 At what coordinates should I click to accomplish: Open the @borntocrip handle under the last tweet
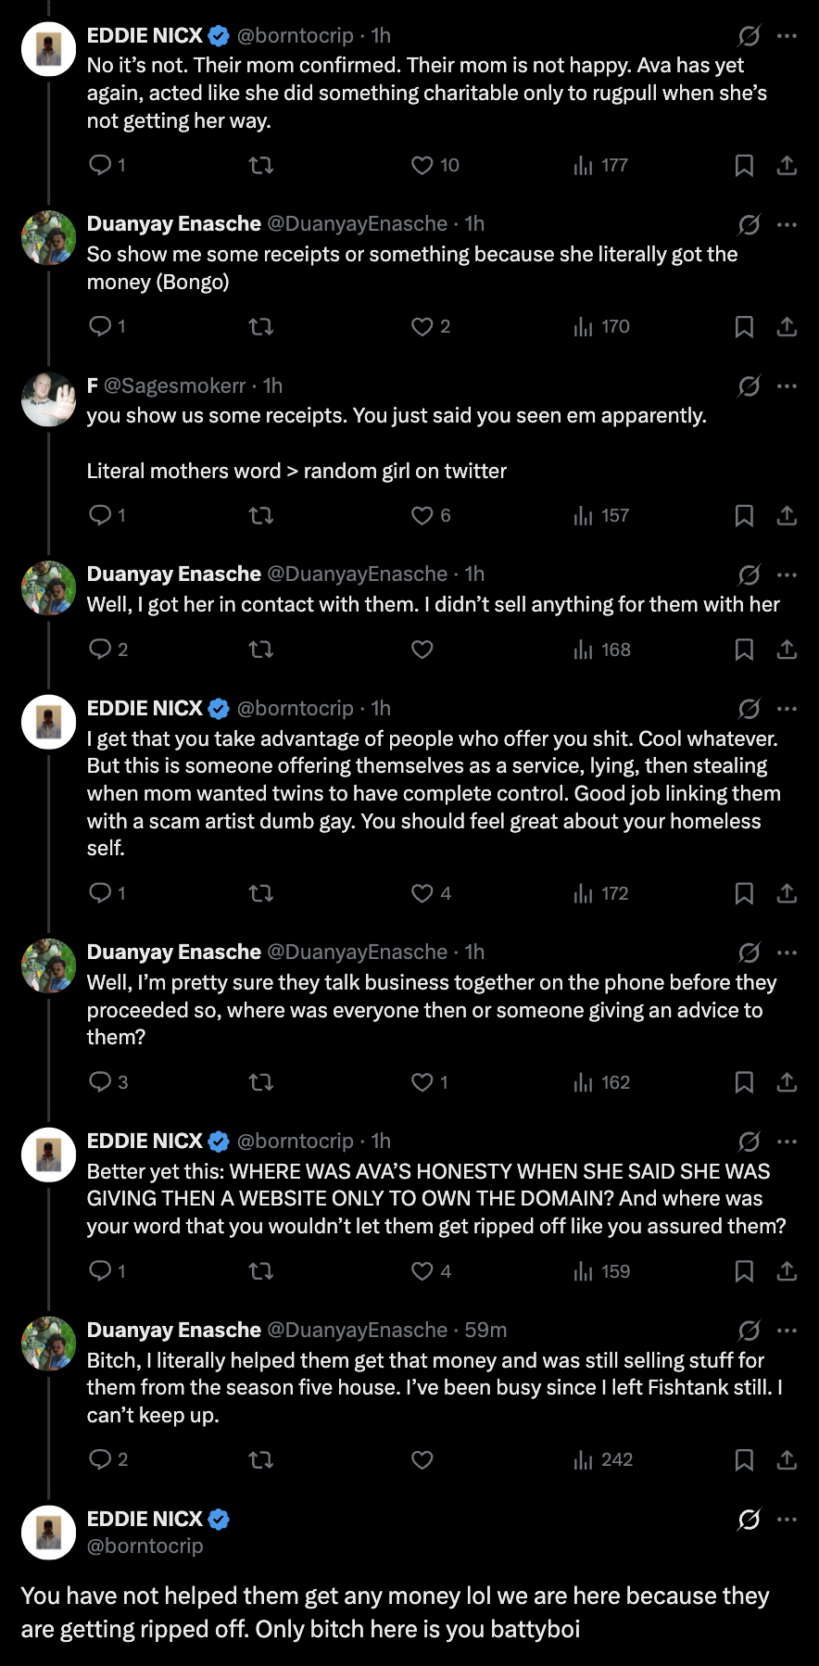(x=145, y=1546)
